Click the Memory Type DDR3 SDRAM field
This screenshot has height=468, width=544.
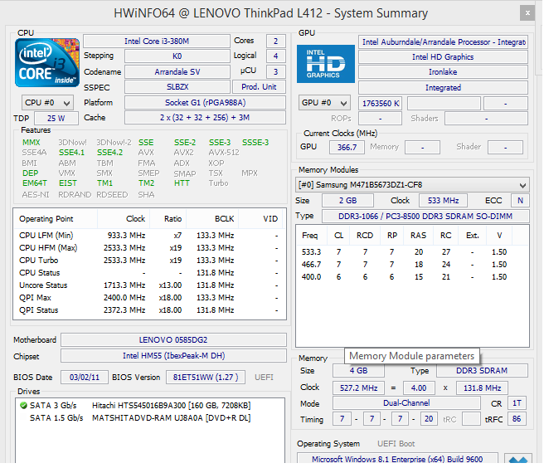(482, 370)
